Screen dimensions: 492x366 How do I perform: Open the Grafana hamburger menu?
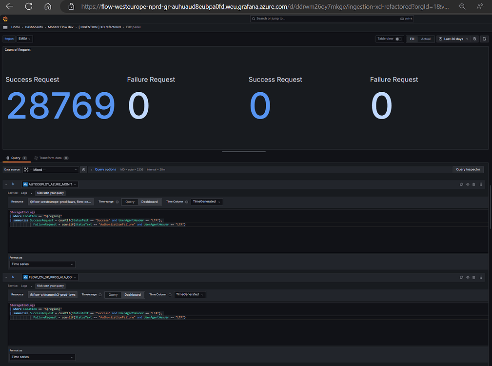[5, 27]
